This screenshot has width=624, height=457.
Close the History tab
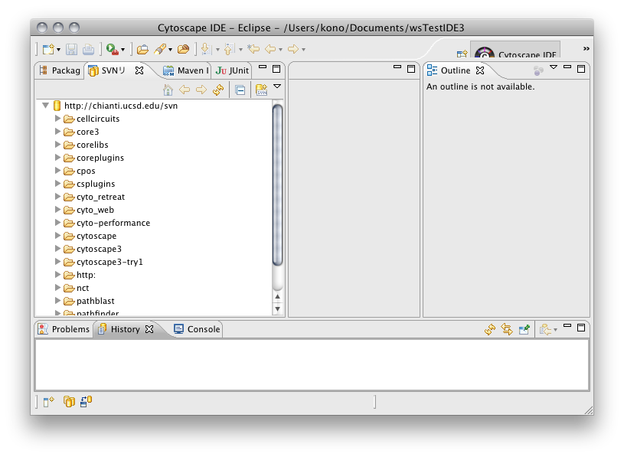click(x=149, y=329)
